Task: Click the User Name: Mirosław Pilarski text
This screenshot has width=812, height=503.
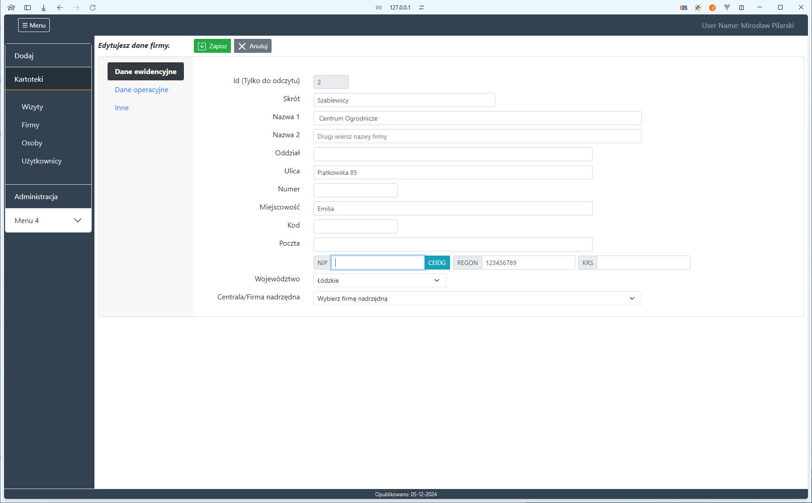Action: click(x=748, y=25)
